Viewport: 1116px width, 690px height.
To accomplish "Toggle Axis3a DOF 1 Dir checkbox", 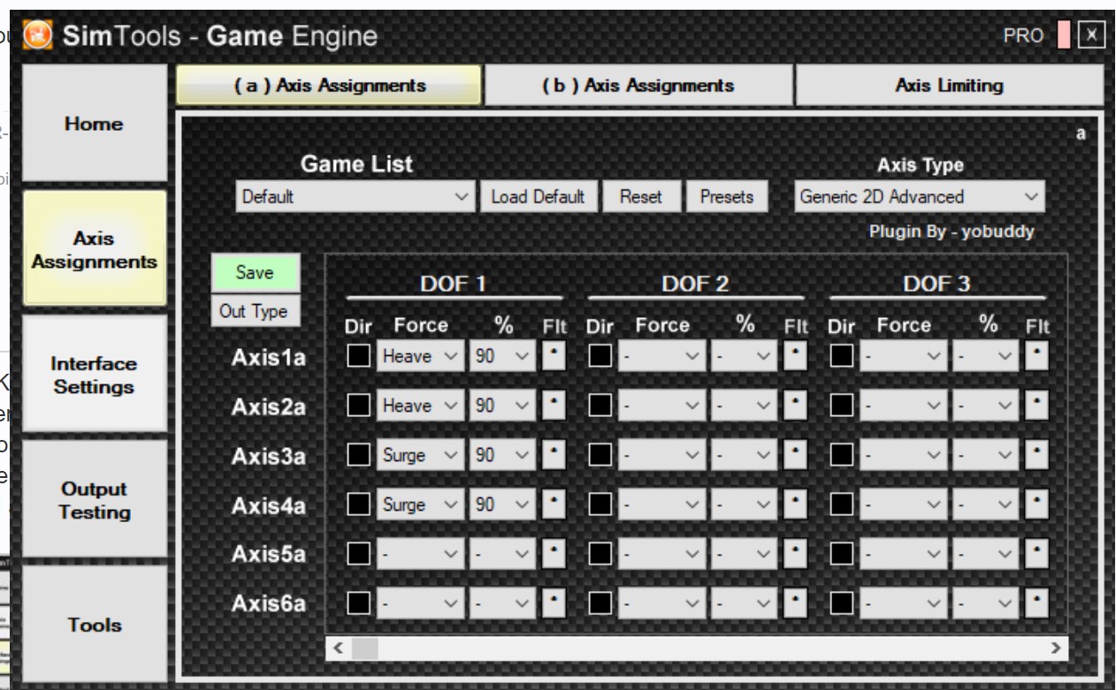I will (359, 455).
